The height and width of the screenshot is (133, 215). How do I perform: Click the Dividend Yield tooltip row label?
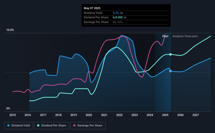point(93,13)
